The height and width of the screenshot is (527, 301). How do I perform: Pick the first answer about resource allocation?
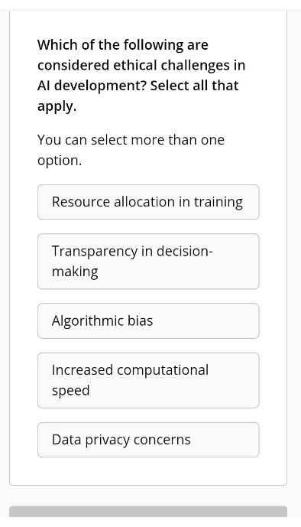pyautogui.click(x=148, y=202)
